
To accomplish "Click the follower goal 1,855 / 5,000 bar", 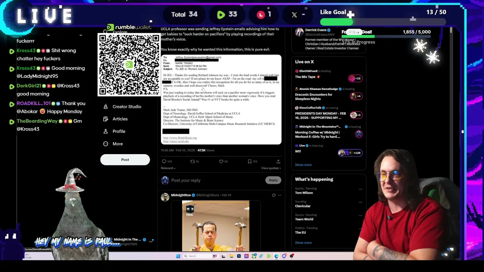I will click(x=386, y=37).
